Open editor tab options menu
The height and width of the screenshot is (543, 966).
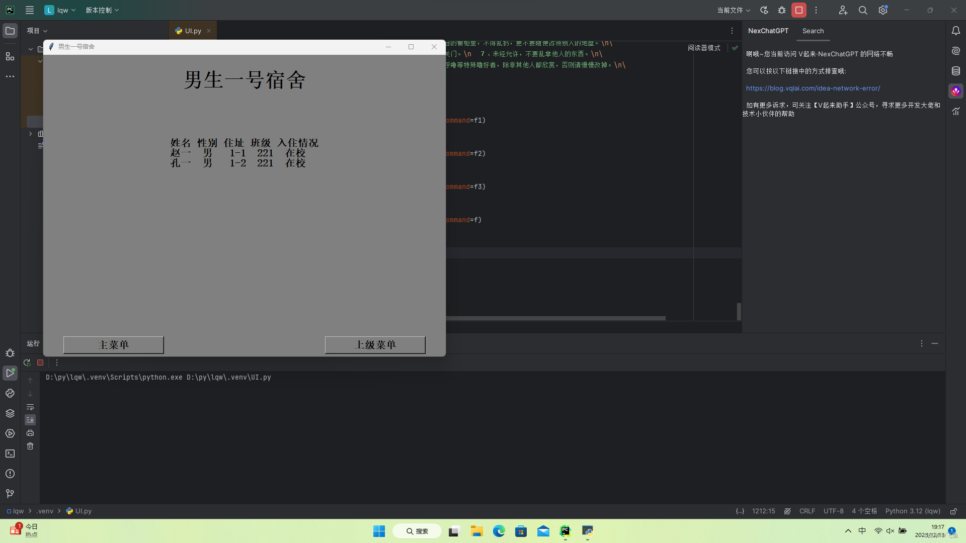pos(732,31)
